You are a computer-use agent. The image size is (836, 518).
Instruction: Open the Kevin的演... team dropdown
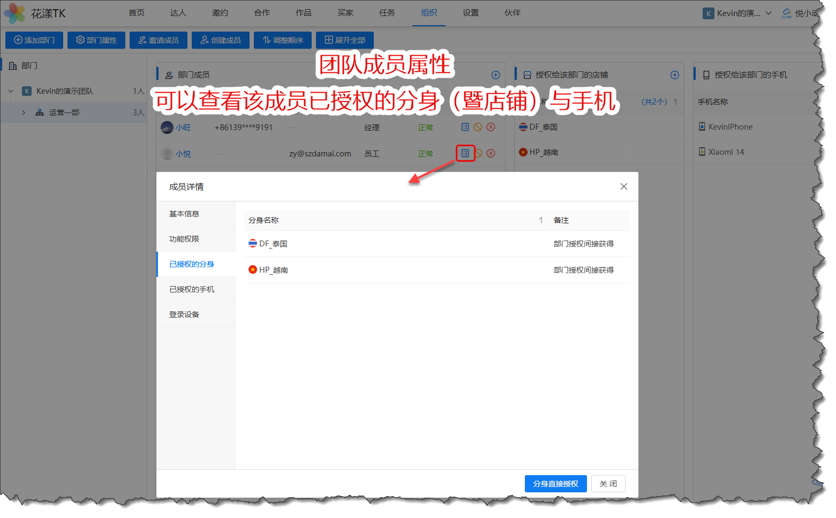[738, 13]
